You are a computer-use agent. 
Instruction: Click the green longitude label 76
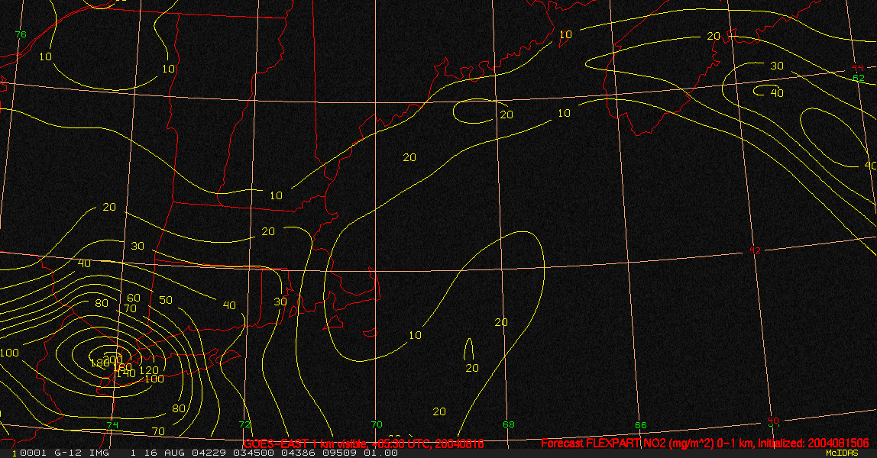pyautogui.click(x=21, y=34)
